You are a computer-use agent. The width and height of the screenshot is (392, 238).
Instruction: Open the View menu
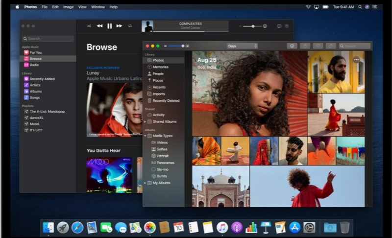(x=82, y=7)
